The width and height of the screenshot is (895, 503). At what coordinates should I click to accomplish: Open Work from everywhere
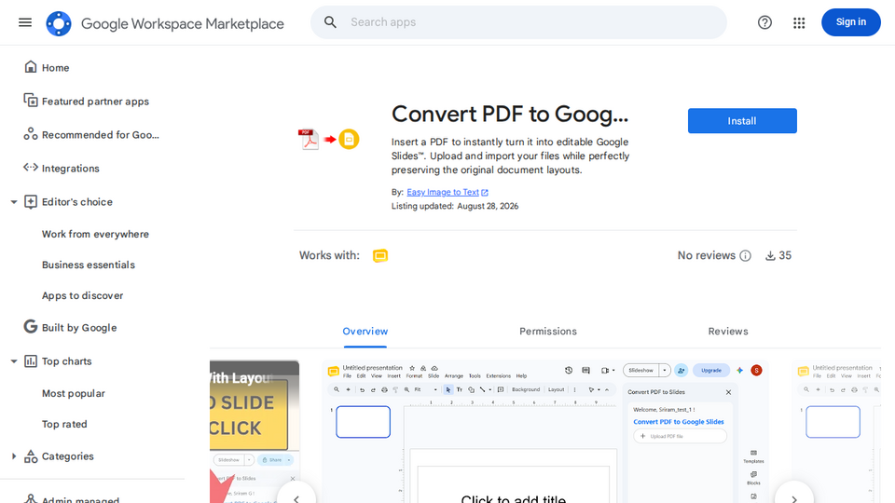pos(95,235)
